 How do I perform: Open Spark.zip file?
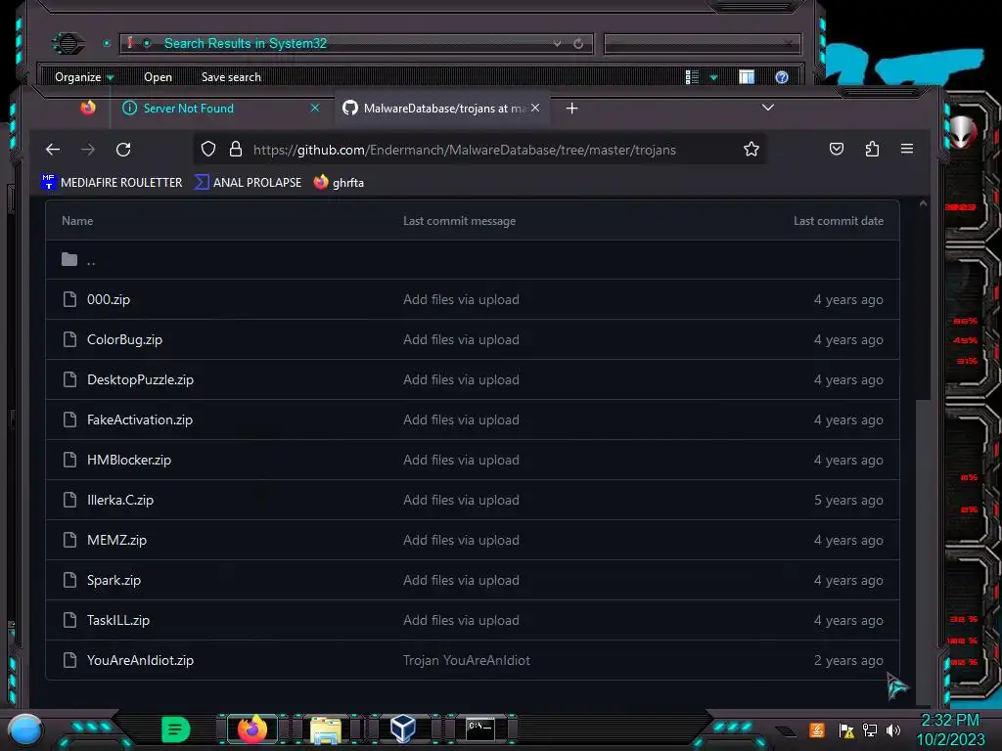[114, 581]
